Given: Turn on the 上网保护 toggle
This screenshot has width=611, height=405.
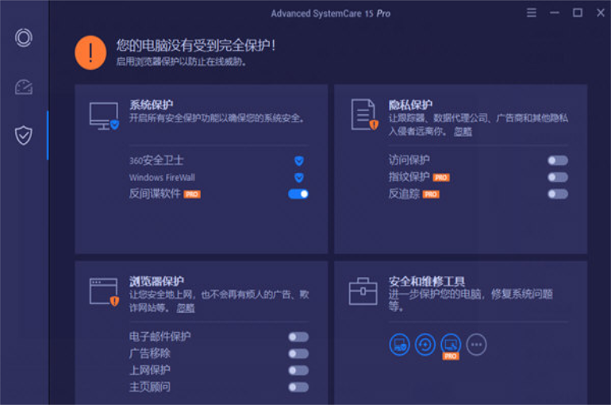Looking at the screenshot, I should pyautogui.click(x=298, y=370).
